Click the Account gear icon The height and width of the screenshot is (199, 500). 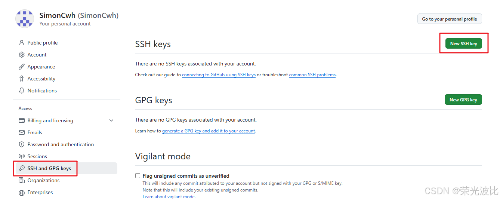22,55
